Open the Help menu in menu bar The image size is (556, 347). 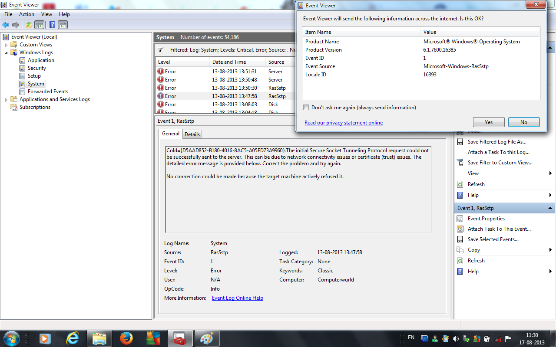64,14
